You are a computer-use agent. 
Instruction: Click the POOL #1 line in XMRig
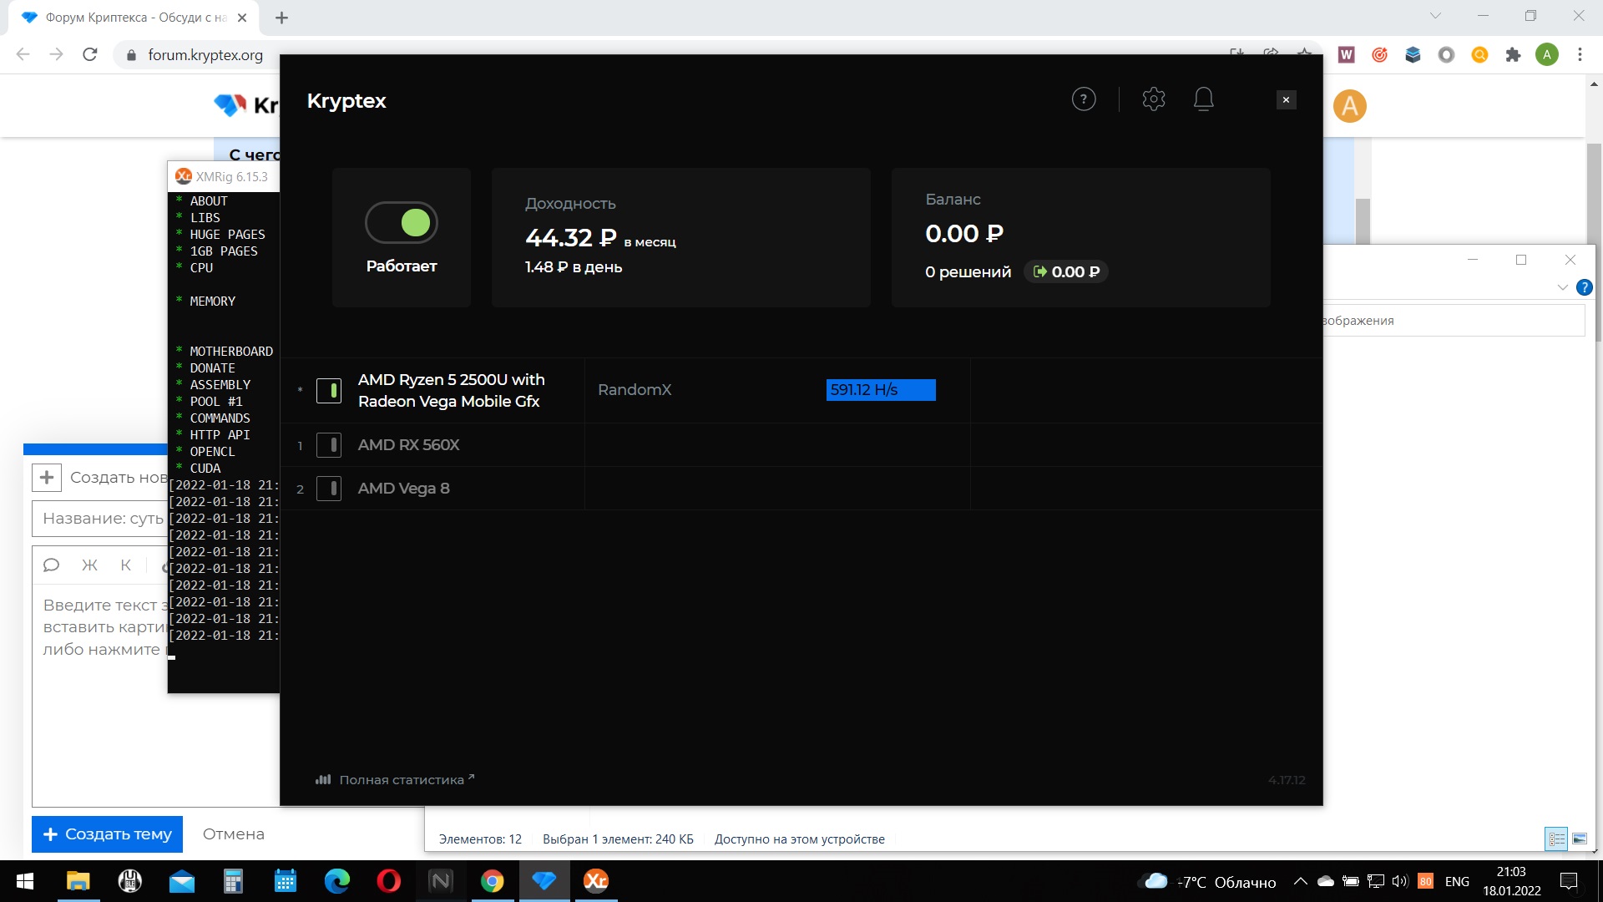pos(216,401)
